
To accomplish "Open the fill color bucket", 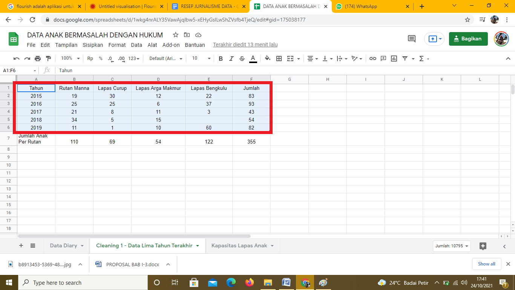I will click(x=268, y=59).
